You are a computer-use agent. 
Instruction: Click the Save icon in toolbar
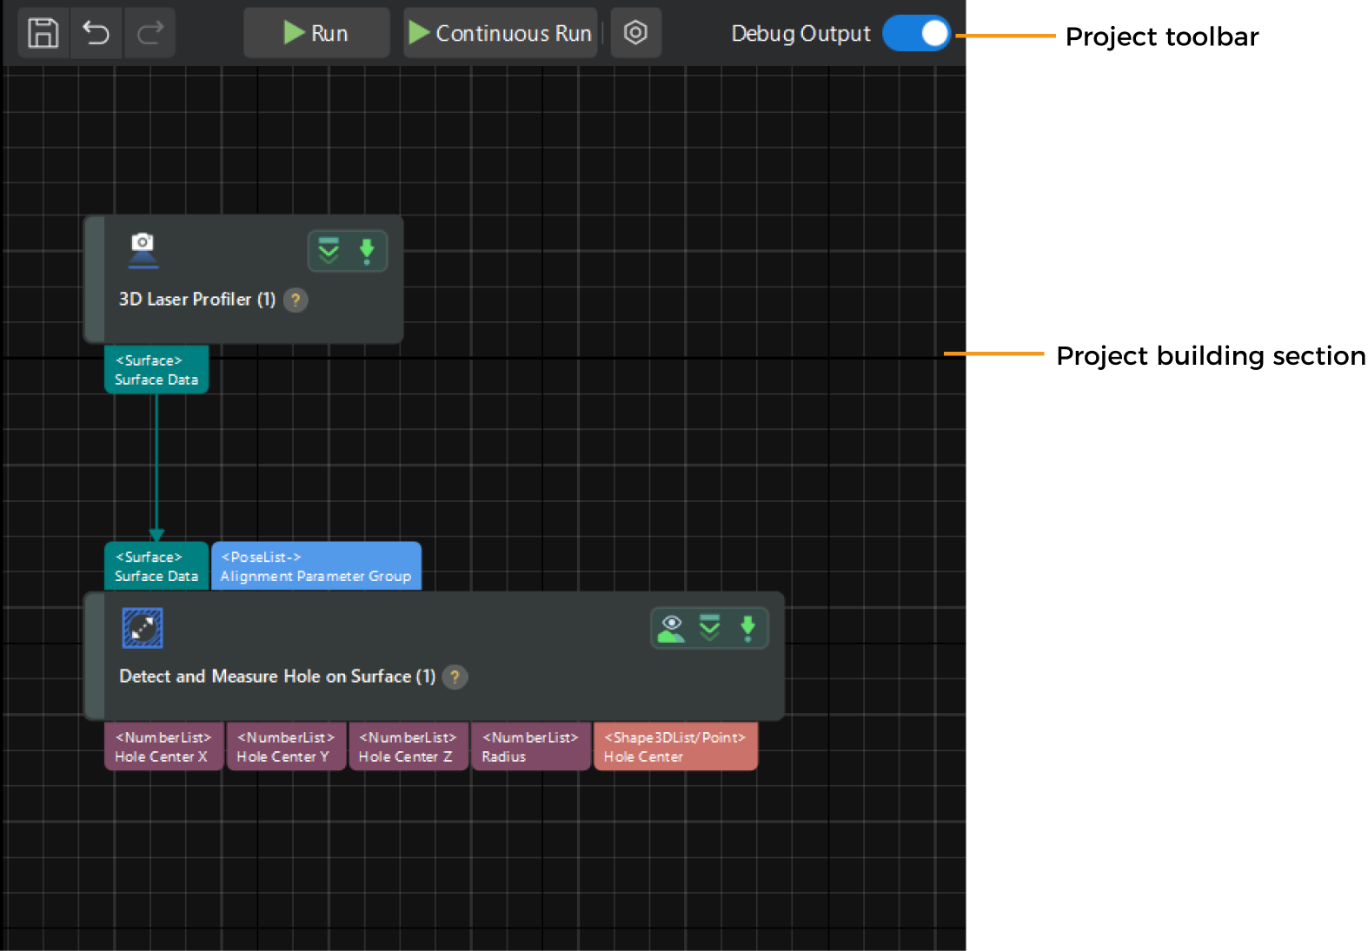tap(43, 33)
